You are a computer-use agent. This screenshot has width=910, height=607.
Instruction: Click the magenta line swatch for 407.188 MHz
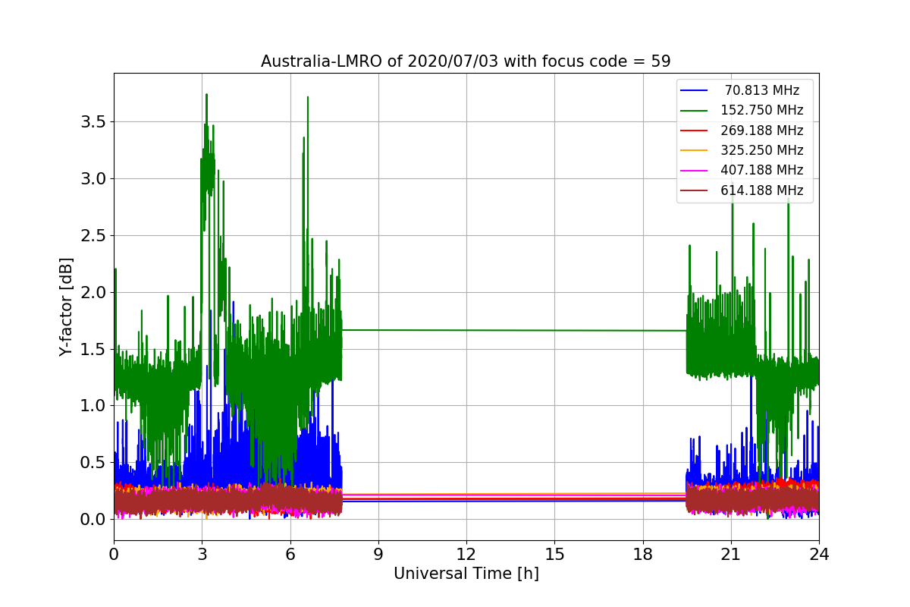coord(695,171)
